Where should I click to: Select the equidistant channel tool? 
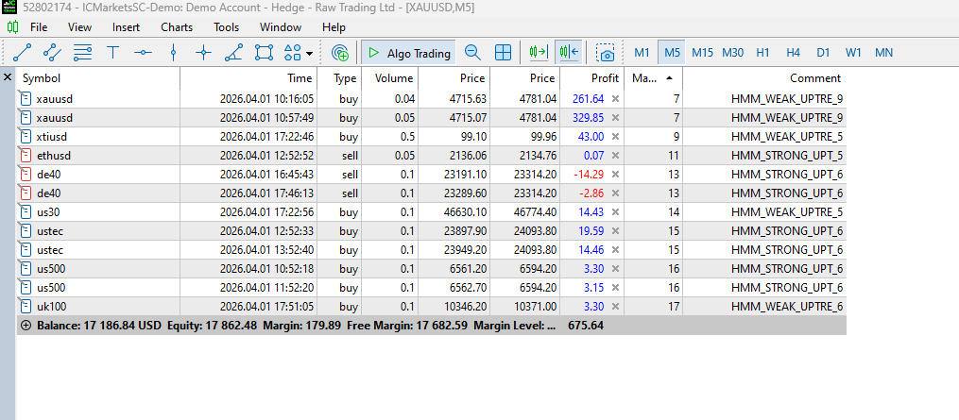click(x=53, y=53)
